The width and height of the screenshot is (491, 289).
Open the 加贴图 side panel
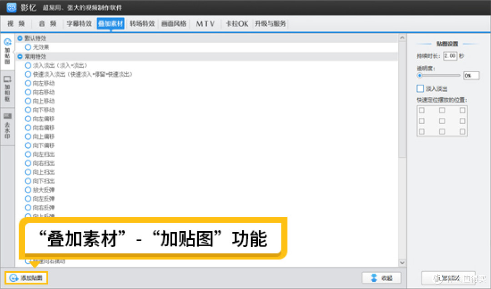coord(7,51)
